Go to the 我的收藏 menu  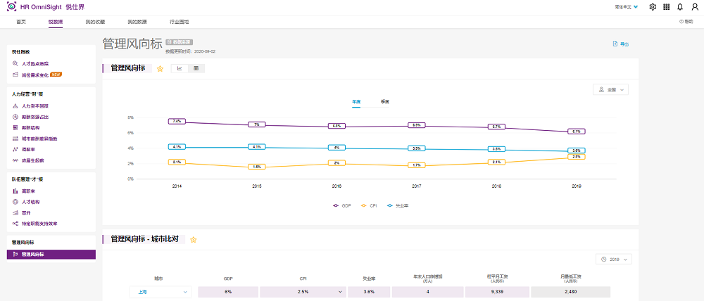(94, 22)
